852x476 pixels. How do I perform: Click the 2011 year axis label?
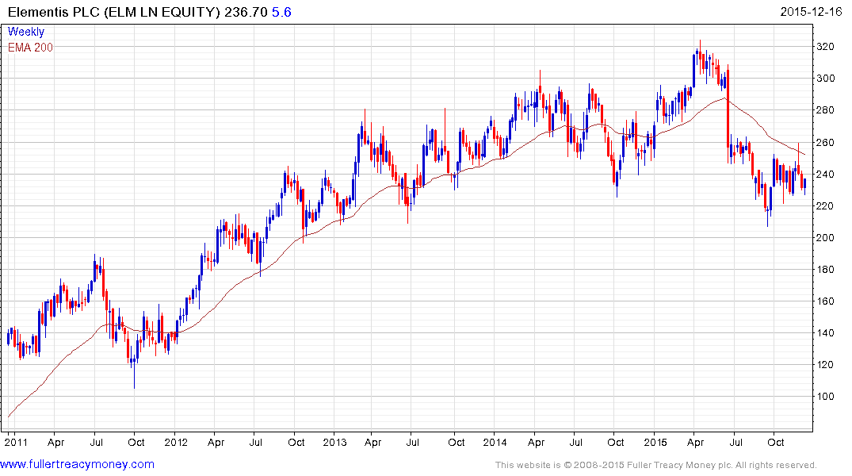click(17, 442)
